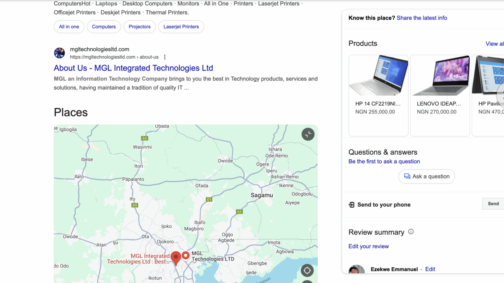Open HP 14 CF2219NI laptop product thumbnail

(378, 75)
